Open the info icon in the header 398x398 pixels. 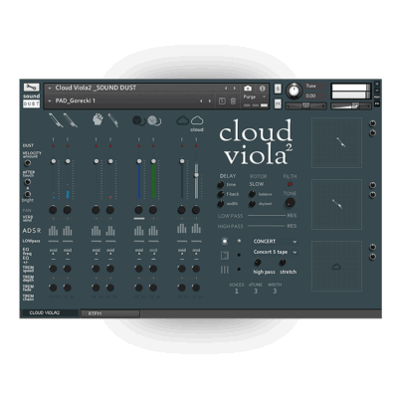pos(262,89)
